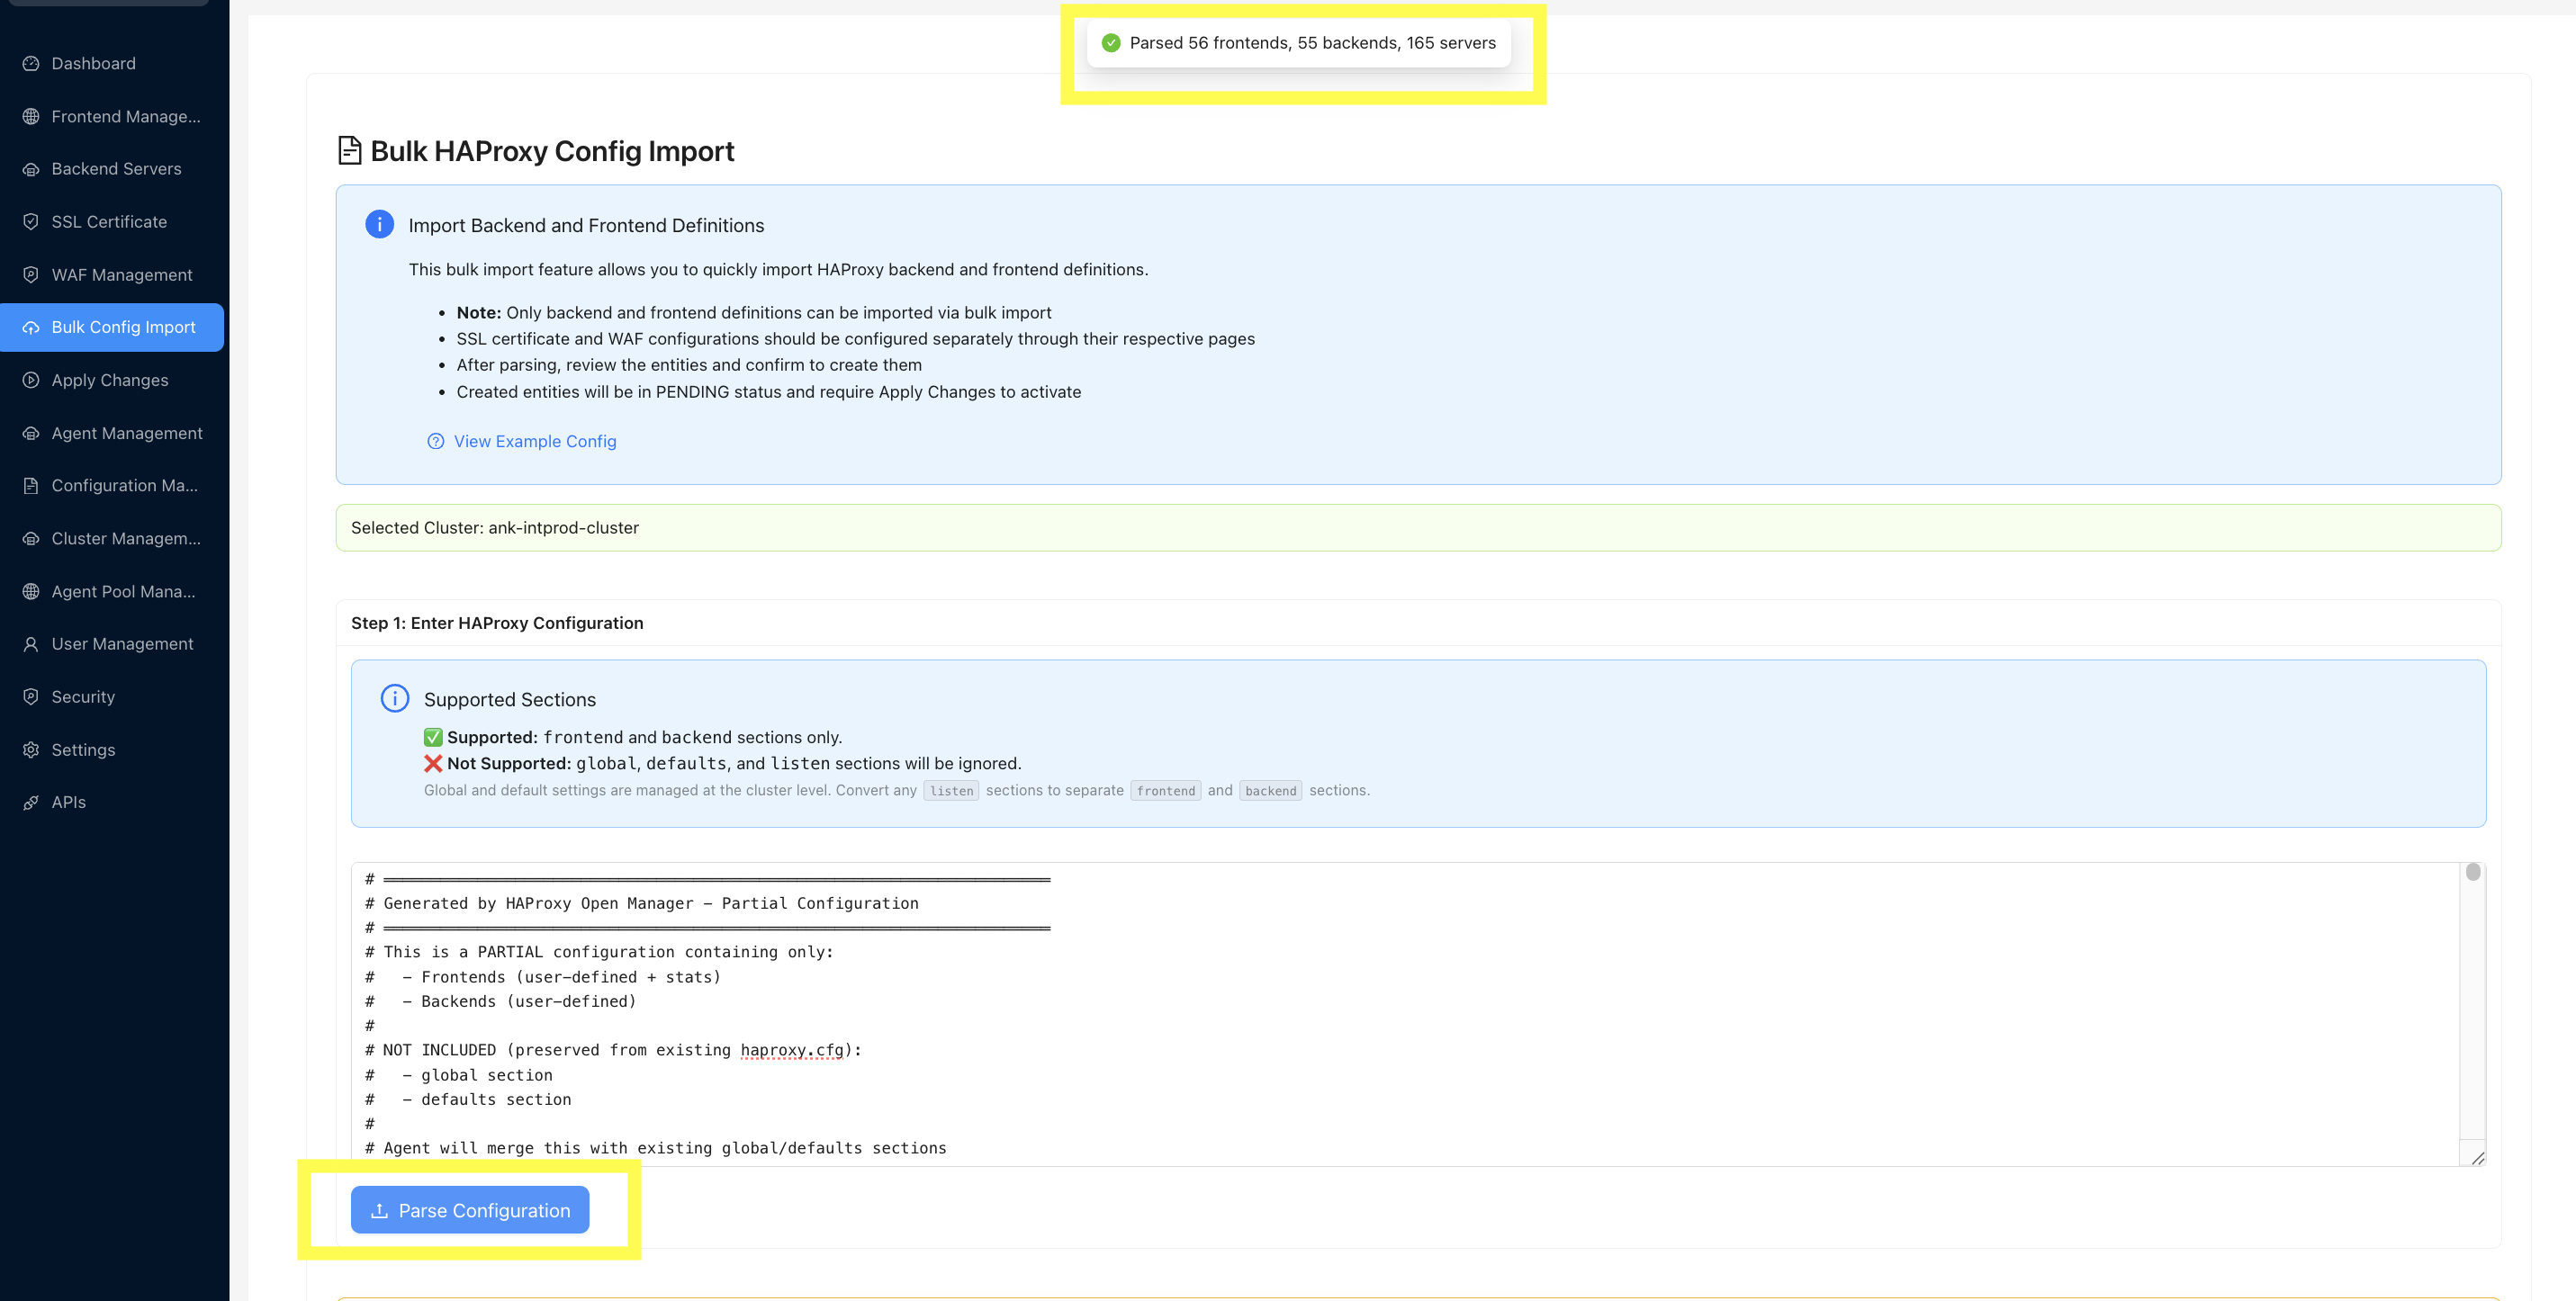Open the Dashboard menu item
Screen dimensions: 2576x1301
point(112,63)
